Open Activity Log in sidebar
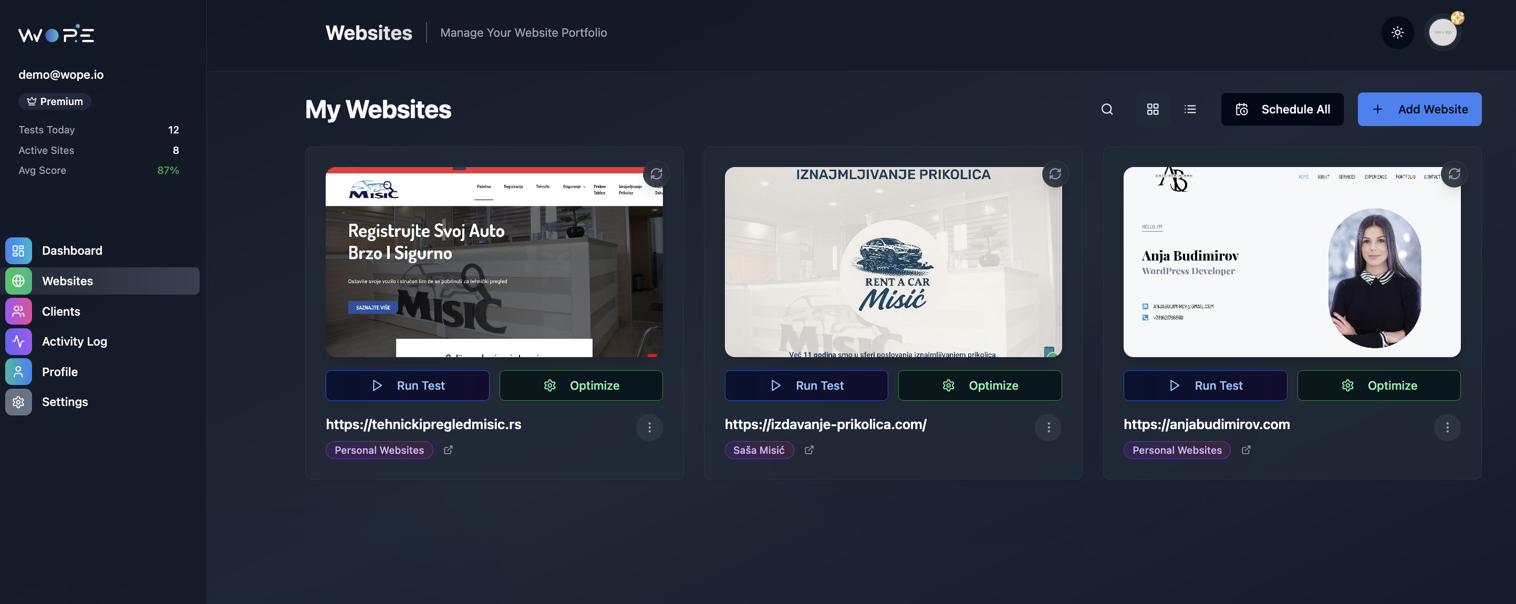The height and width of the screenshot is (604, 1516). pyautogui.click(x=74, y=341)
